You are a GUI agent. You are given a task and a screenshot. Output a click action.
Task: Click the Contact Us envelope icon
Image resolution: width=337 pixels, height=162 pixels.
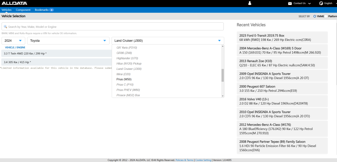[290, 3]
